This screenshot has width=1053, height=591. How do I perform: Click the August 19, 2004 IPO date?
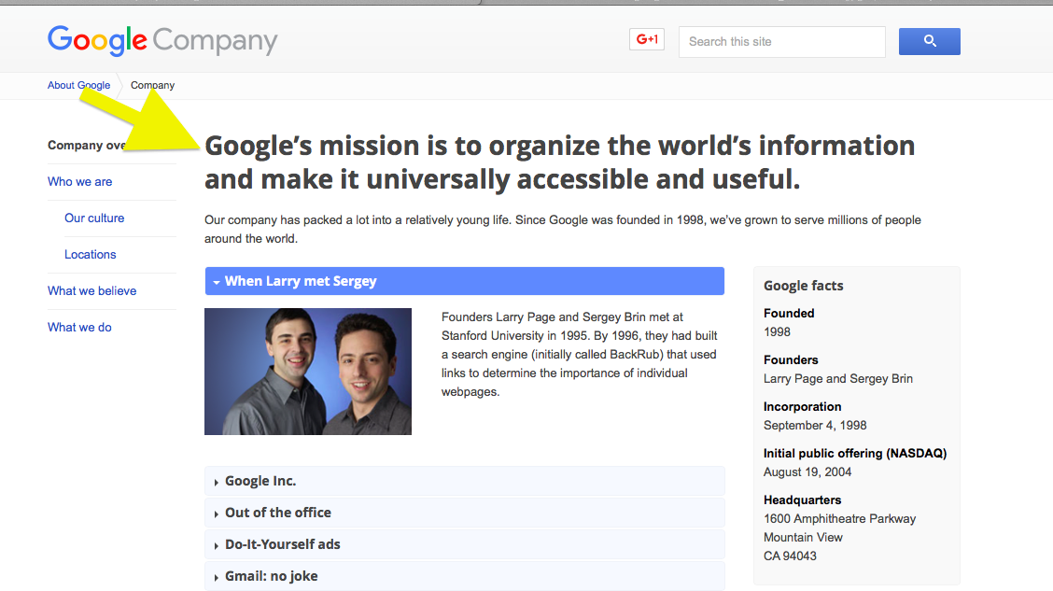coord(807,472)
